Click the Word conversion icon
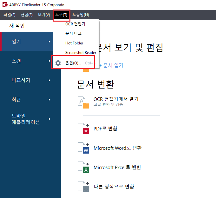This screenshot has width=216, height=198. [83, 148]
